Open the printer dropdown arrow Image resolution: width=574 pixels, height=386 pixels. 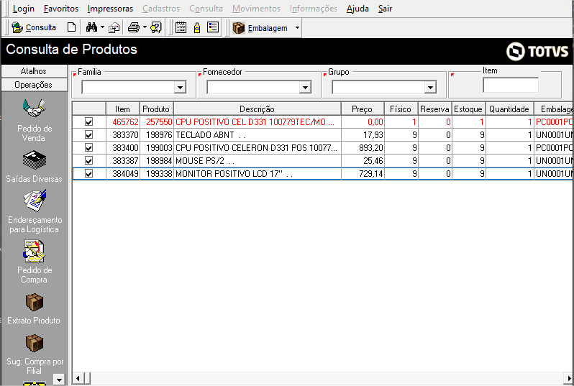pyautogui.click(x=145, y=27)
